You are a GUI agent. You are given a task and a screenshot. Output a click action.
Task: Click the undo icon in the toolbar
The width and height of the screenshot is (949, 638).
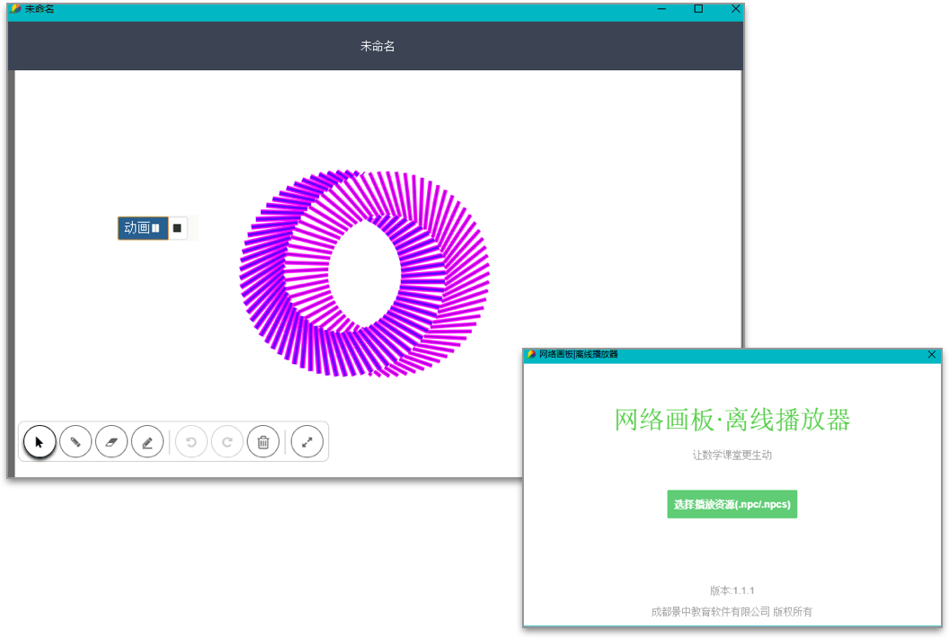tap(191, 441)
